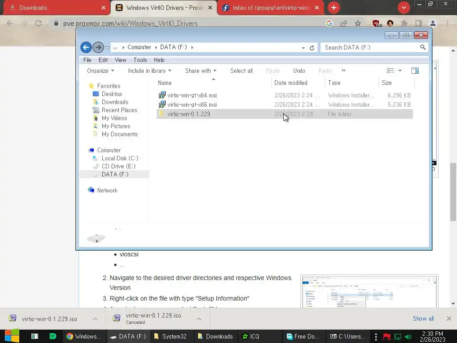Screen dimensions: 457x343
Task: Click the Google icon in address bar
Action: coord(329,23)
